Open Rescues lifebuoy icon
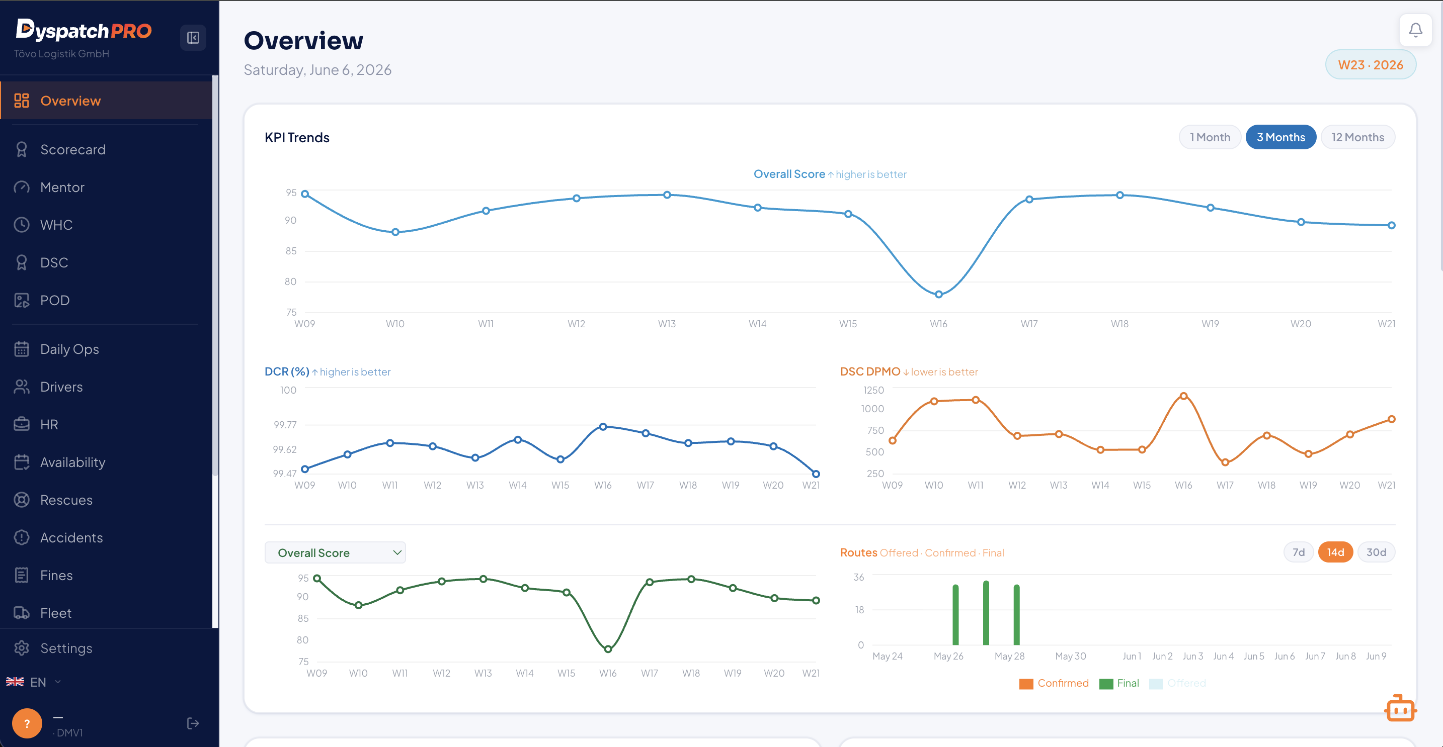The height and width of the screenshot is (747, 1443). tap(21, 500)
